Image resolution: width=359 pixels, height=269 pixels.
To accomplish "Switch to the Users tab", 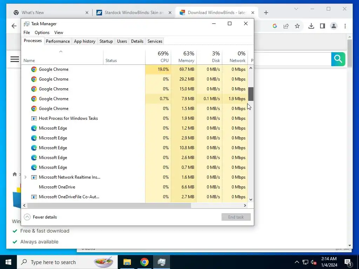I will tap(122, 41).
